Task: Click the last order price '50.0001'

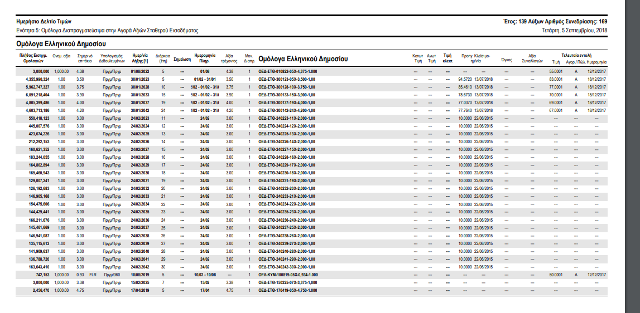Action: tap(556, 275)
